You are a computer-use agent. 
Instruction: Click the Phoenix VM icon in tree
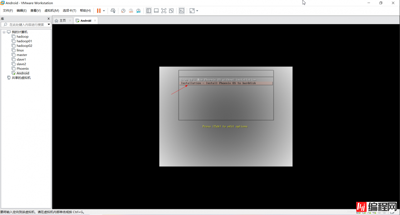pos(13,68)
